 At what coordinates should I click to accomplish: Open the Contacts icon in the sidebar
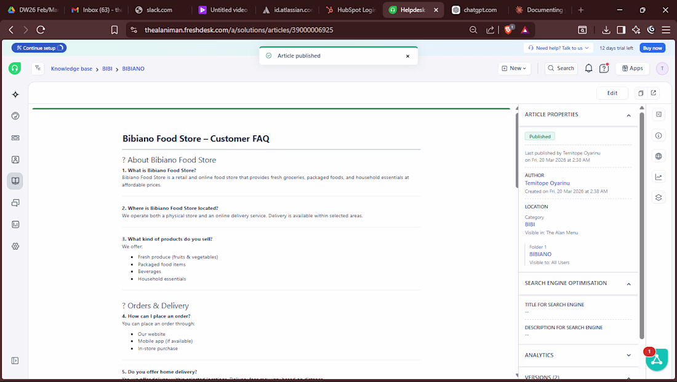coord(15,160)
